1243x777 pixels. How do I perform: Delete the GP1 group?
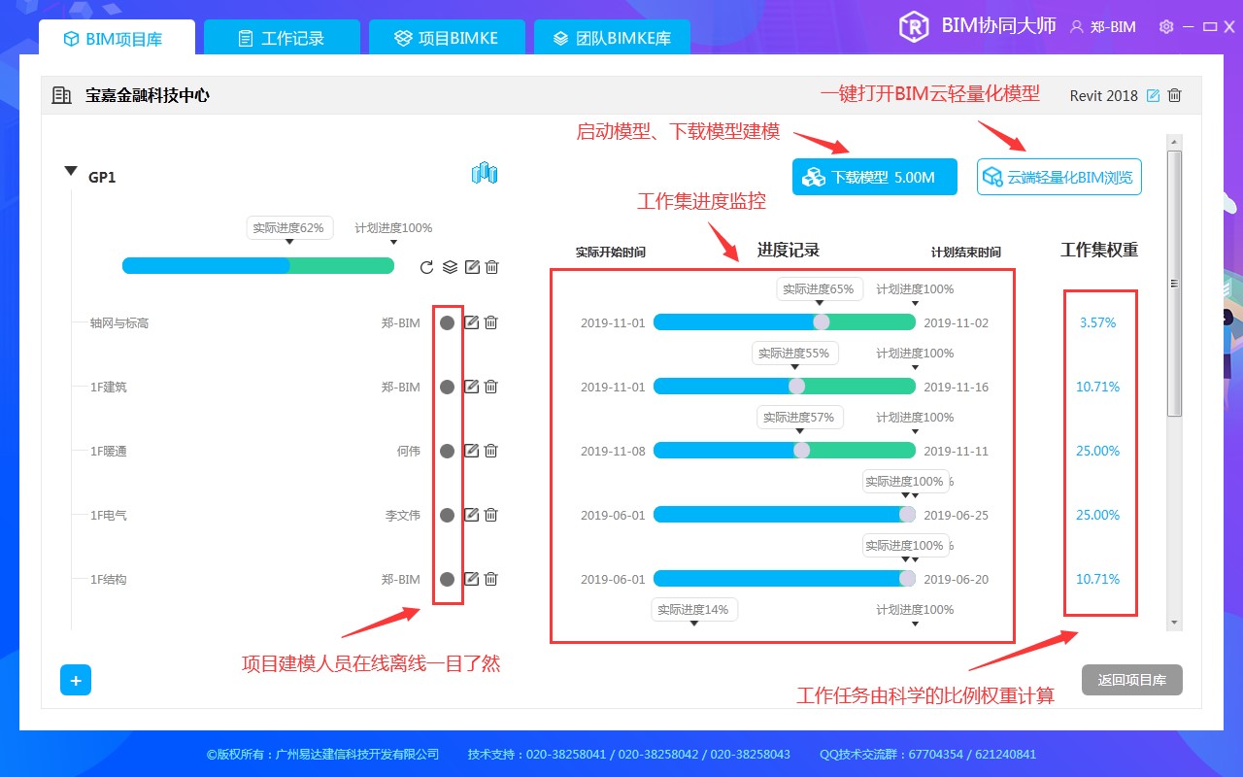coord(492,267)
